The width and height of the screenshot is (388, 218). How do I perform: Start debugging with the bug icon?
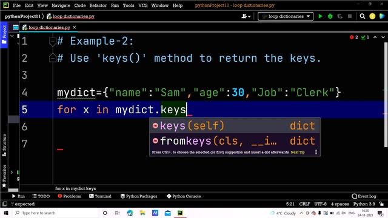point(330,16)
